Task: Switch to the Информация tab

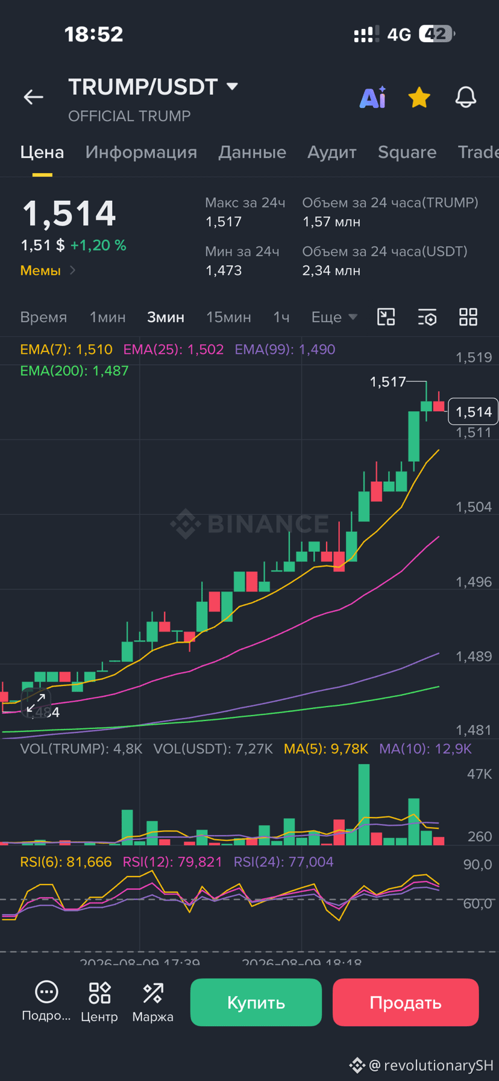Action: pyautogui.click(x=141, y=152)
